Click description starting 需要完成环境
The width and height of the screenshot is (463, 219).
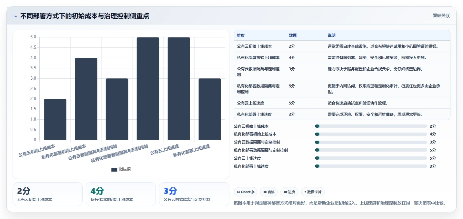(375, 114)
